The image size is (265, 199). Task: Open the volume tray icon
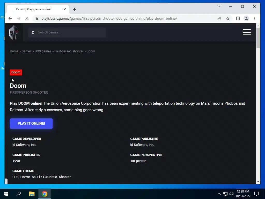coord(231,194)
